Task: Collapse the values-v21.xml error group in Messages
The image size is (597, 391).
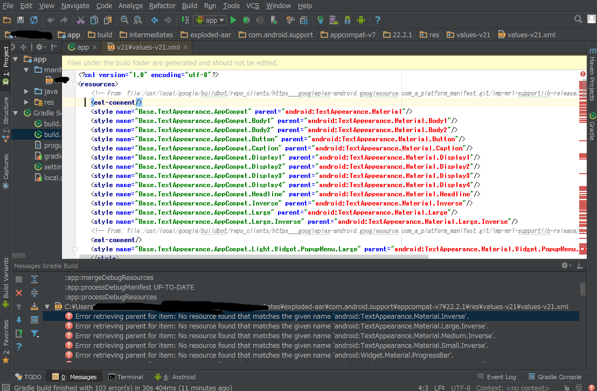Action: pos(47,306)
